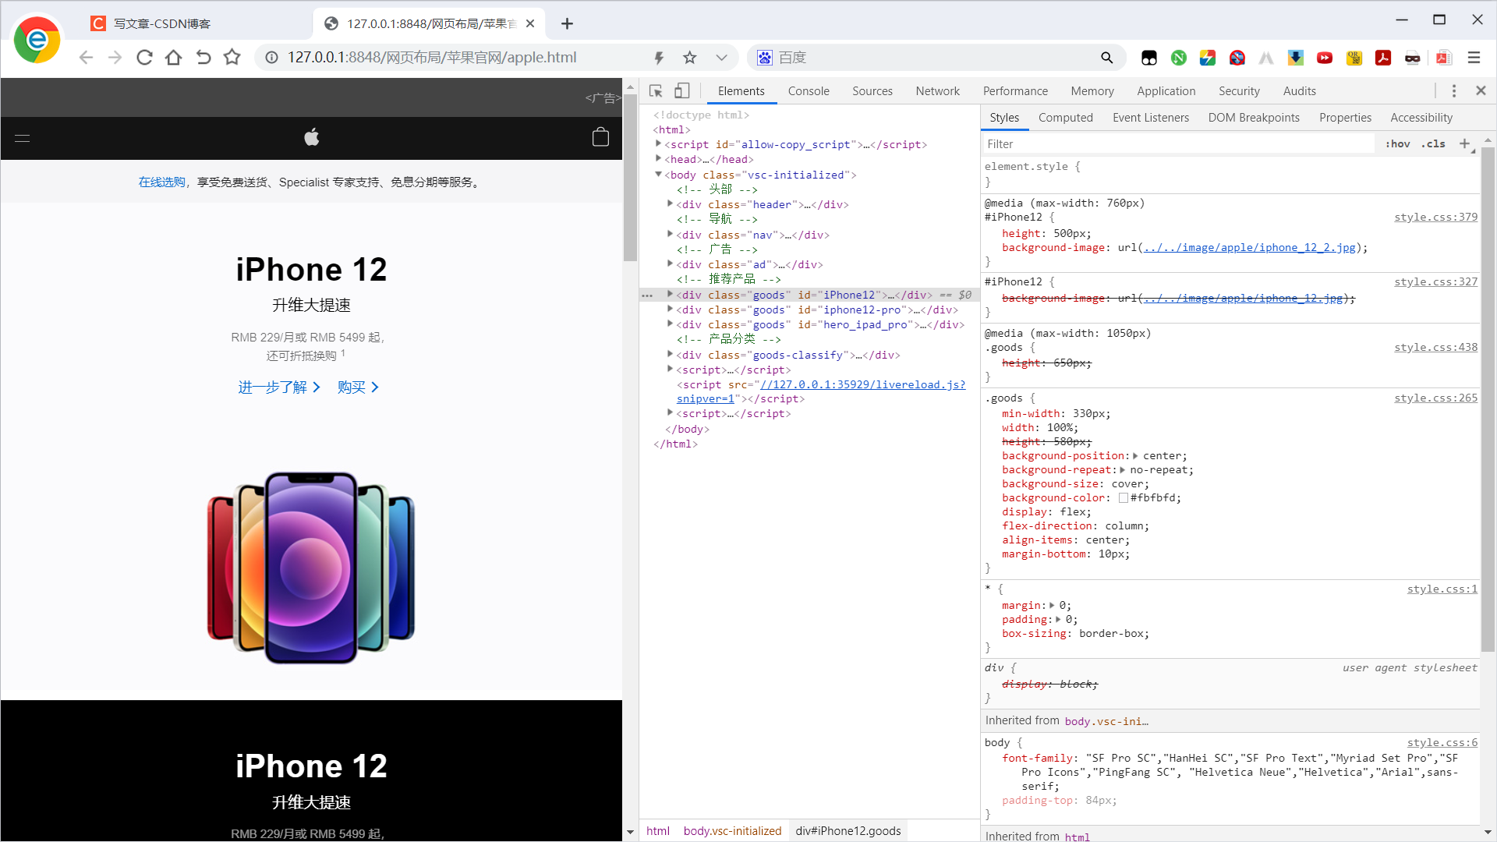Toggle the :hov element state panel

pos(1397,144)
